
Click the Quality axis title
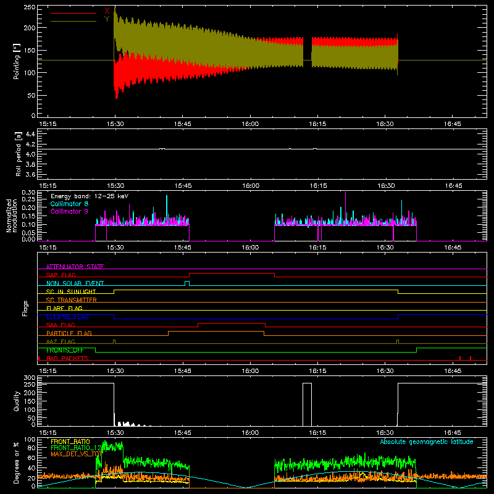click(17, 401)
